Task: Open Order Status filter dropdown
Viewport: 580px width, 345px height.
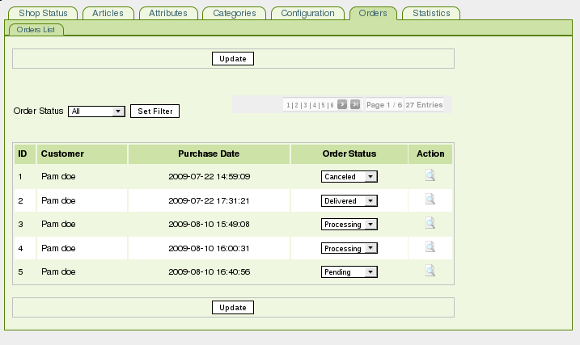Action: 96,111
